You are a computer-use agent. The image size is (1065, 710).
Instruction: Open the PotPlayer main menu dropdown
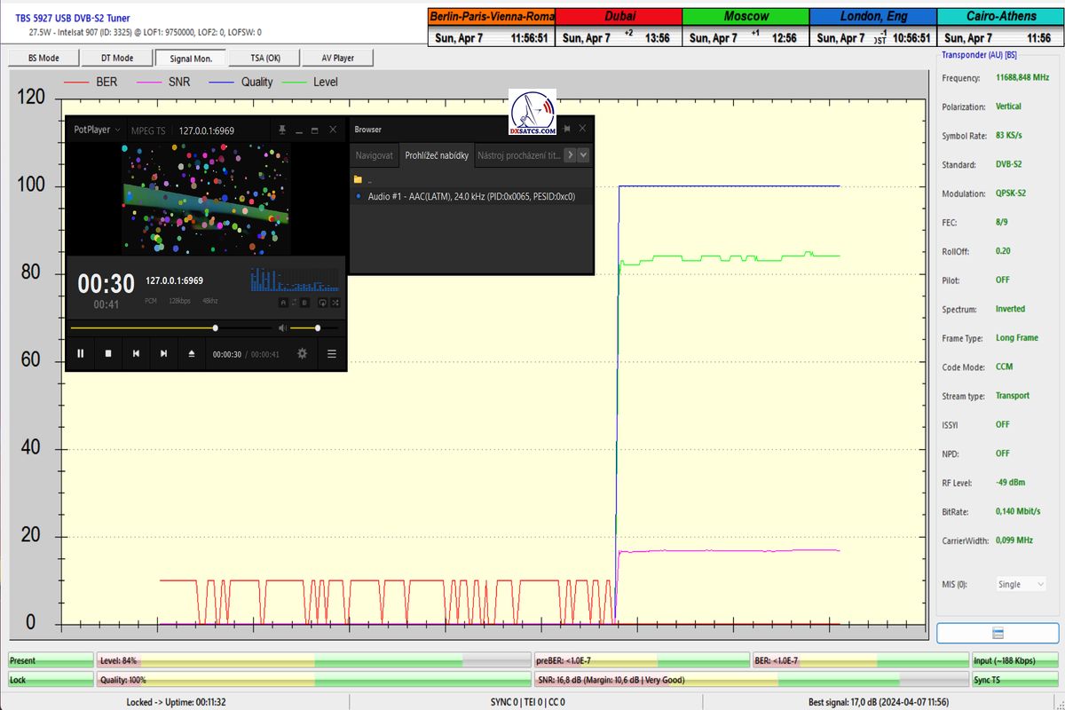pyautogui.click(x=97, y=130)
